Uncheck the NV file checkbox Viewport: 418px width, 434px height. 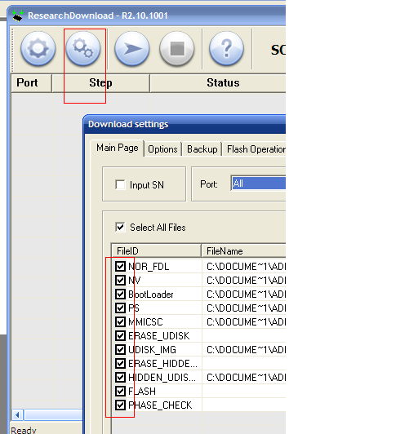(x=120, y=281)
